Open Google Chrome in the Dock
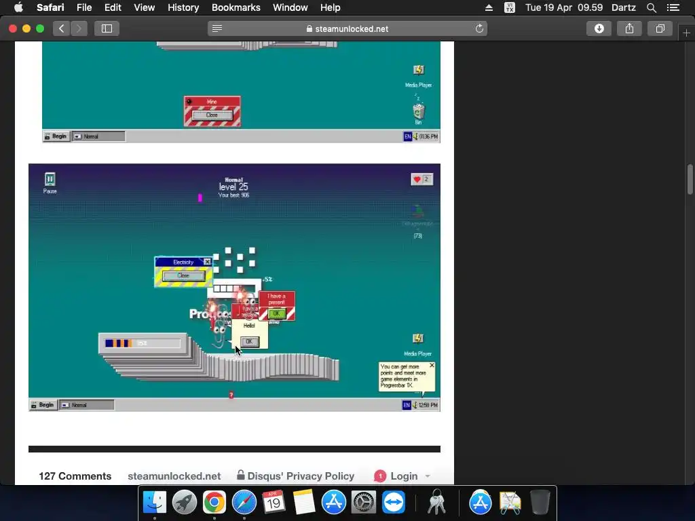Image resolution: width=695 pixels, height=521 pixels. 214,503
